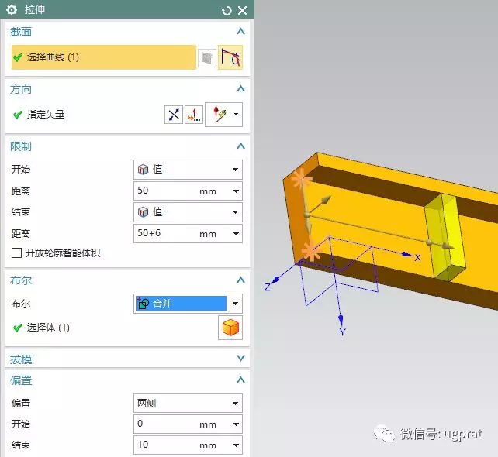Click the 指定矢量 label
The image size is (498, 457).
point(46,115)
